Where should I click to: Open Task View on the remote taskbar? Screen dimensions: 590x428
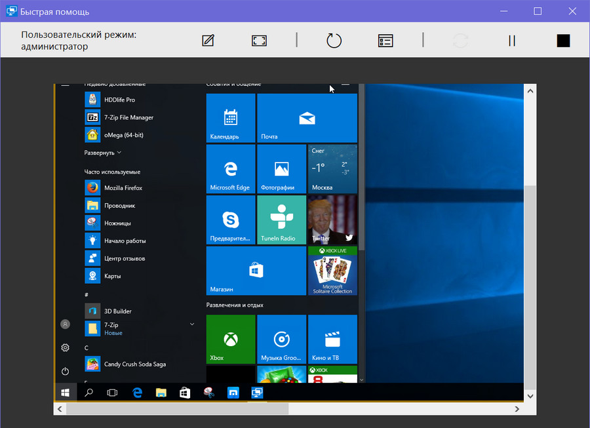point(112,393)
